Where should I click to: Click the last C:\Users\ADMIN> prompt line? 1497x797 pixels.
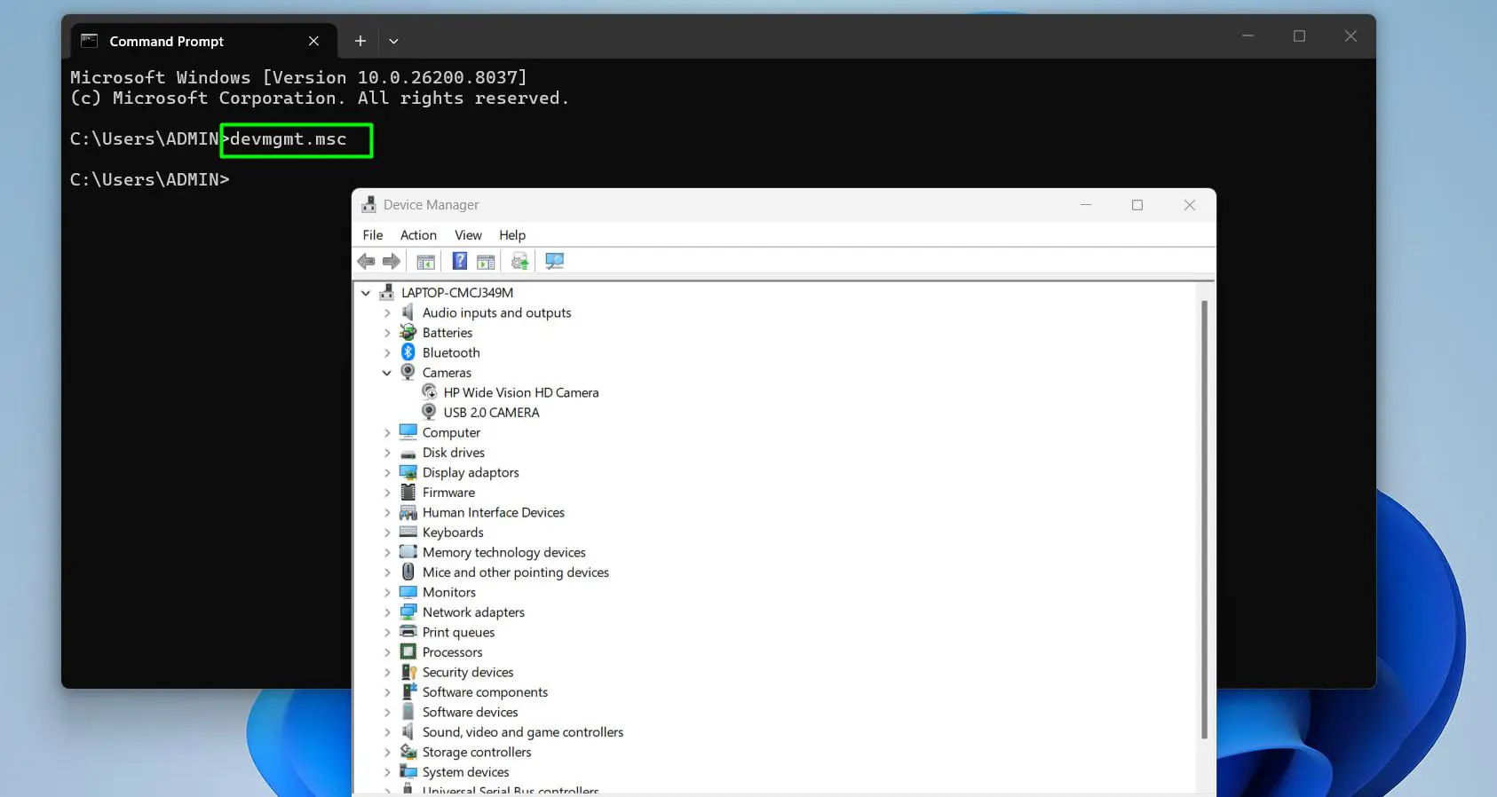(150, 179)
